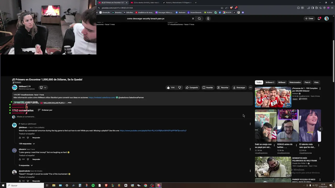Click the Descargar download button

pos(239,88)
